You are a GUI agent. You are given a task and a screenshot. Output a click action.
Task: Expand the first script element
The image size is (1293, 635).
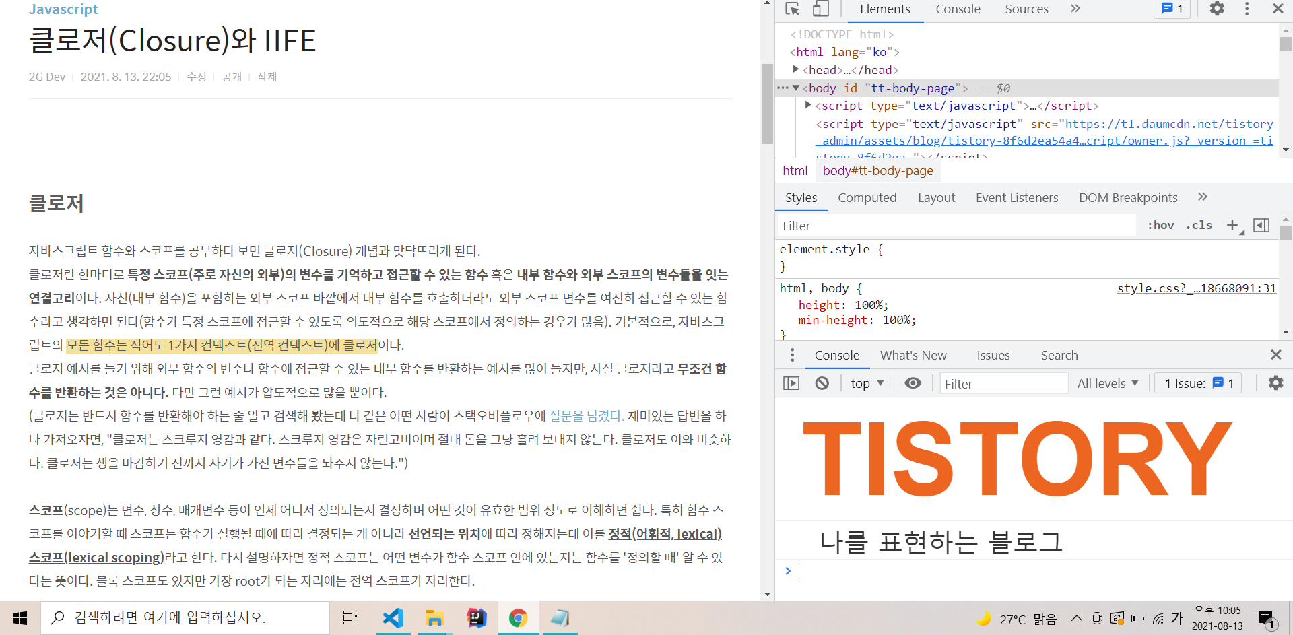808,105
